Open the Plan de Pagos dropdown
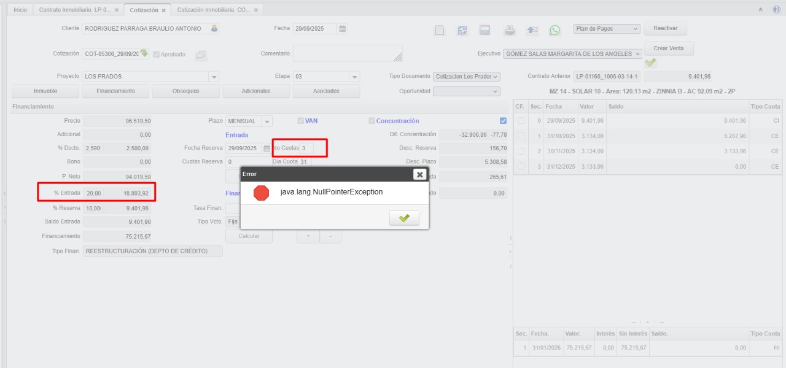Image resolution: width=786 pixels, height=368 pixels. point(607,29)
